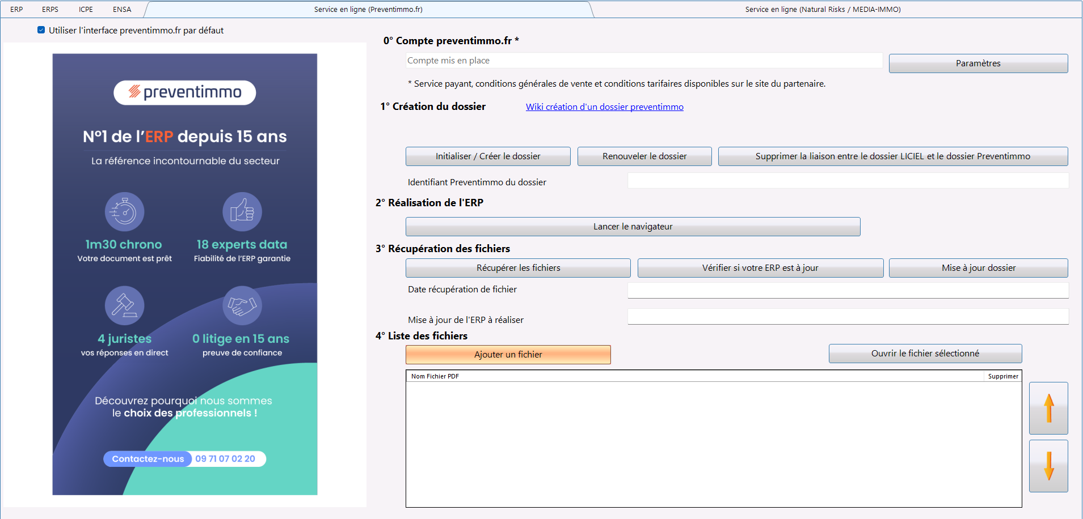This screenshot has width=1083, height=519.
Task: Click the thumbs-up icon in the advertisement
Action: 242,212
